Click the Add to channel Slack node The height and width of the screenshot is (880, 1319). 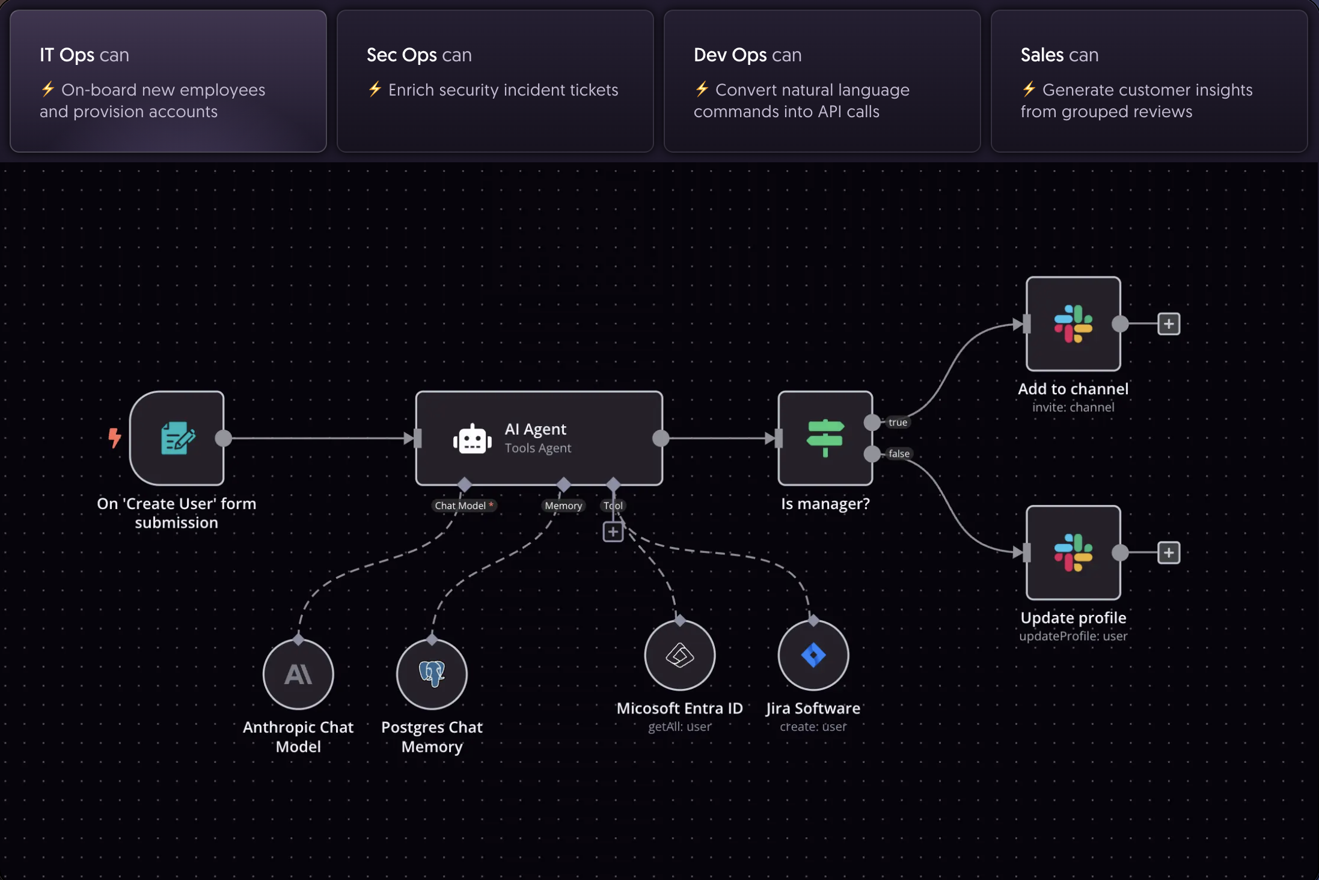point(1073,324)
